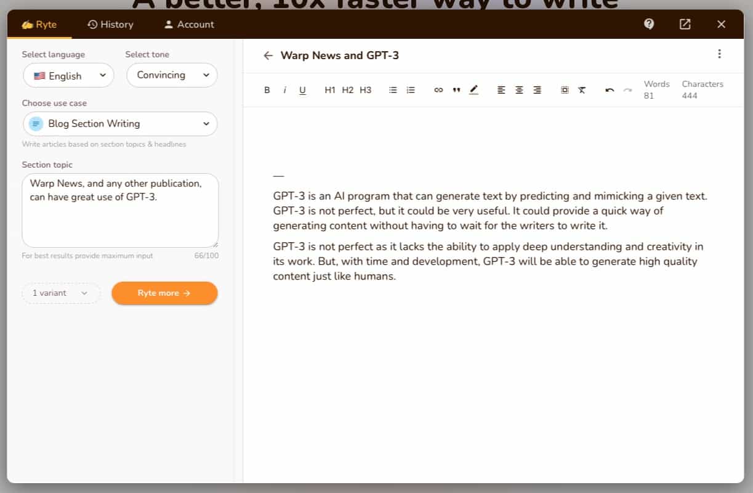The height and width of the screenshot is (493, 753).
Task: Open the 1 variant dropdown
Action: (x=60, y=293)
